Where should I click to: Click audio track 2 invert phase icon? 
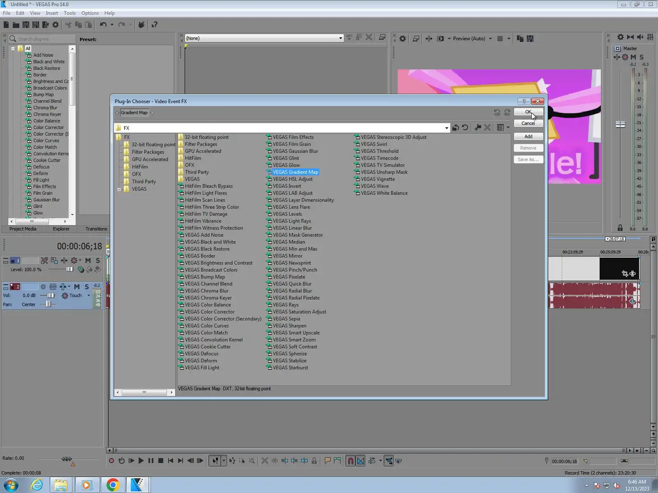point(53,287)
